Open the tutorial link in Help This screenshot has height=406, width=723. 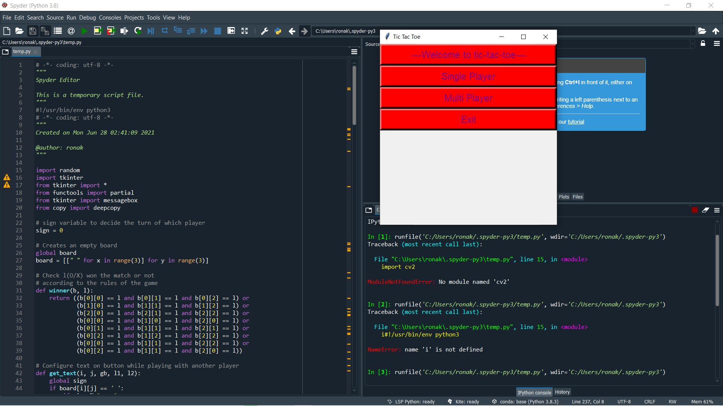click(x=576, y=122)
